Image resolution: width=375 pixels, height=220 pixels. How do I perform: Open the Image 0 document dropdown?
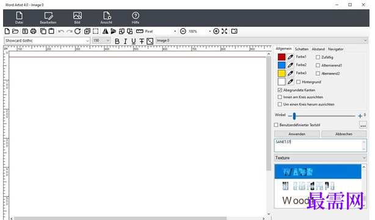pos(365,40)
